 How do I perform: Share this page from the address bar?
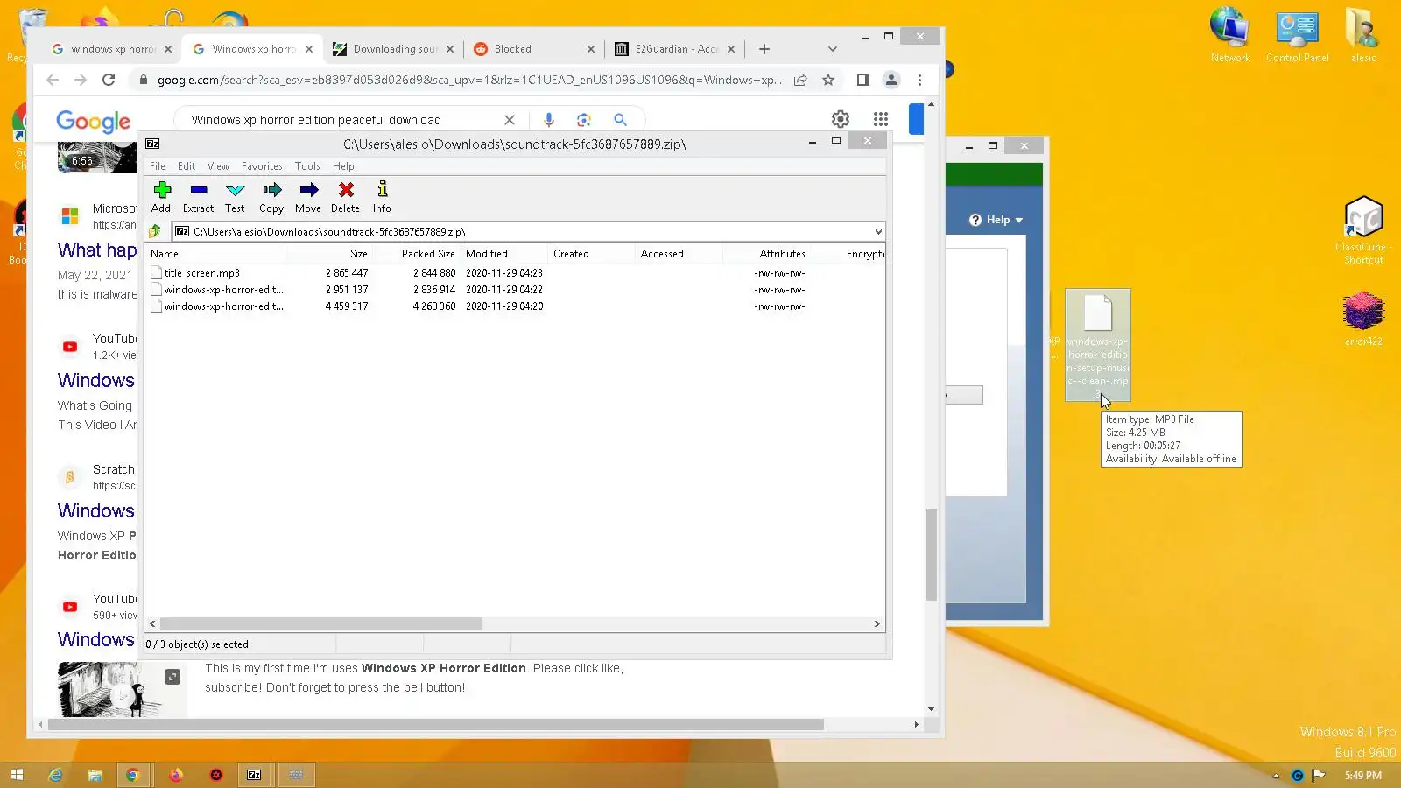click(800, 80)
